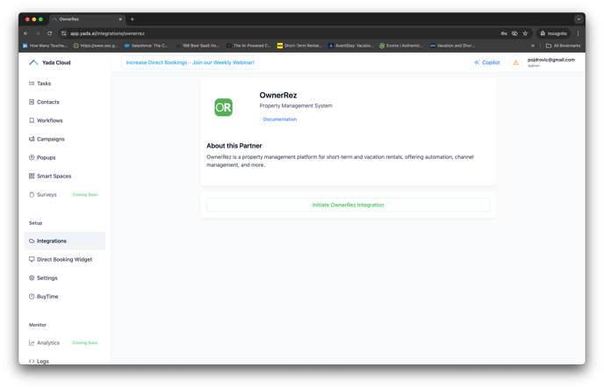Screen dimensions: 604x389
Task: Click the Popups circle icon
Action: click(x=32, y=157)
